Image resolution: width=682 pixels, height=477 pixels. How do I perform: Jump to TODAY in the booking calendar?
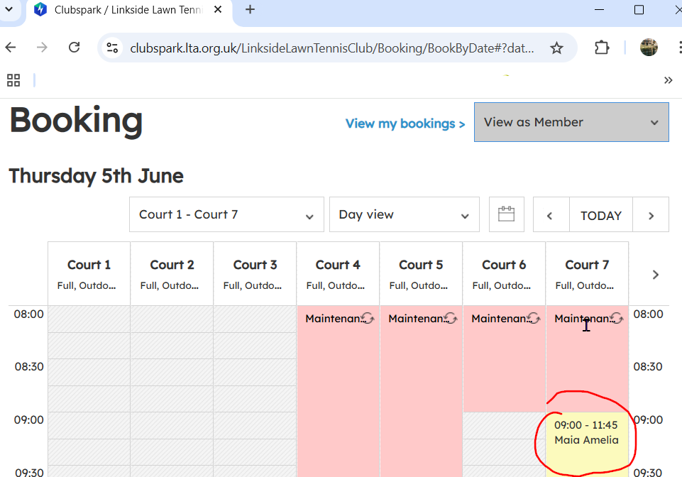(600, 215)
